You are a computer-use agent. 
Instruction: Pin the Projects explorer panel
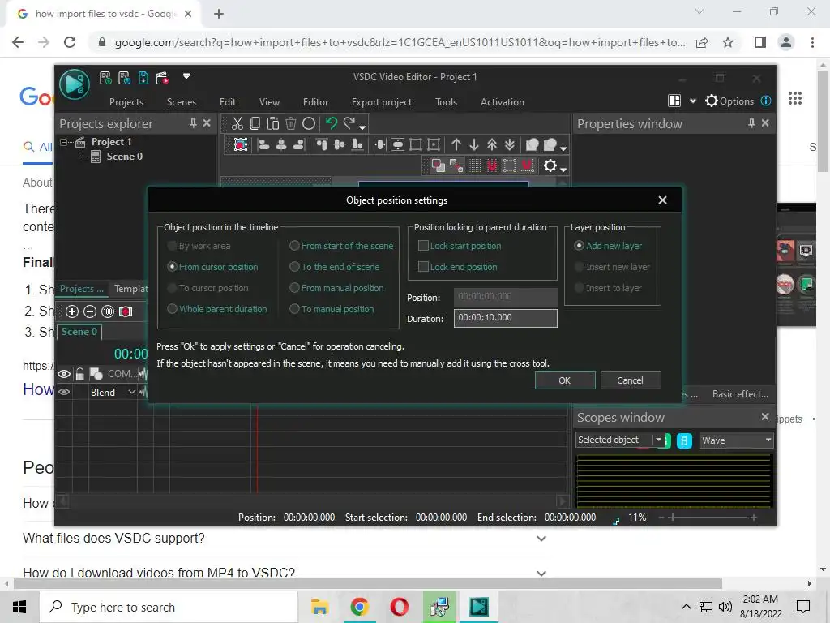pos(193,123)
